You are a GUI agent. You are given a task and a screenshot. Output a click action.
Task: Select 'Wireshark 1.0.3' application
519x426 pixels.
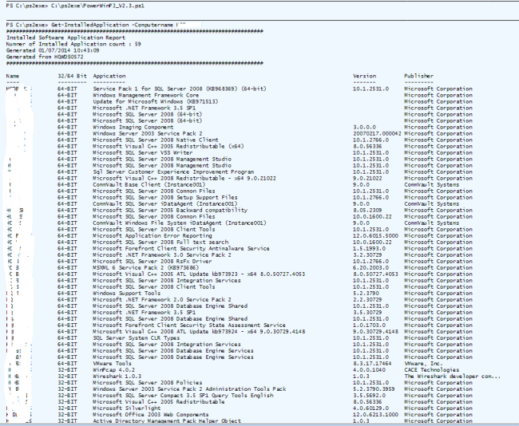tap(117, 377)
